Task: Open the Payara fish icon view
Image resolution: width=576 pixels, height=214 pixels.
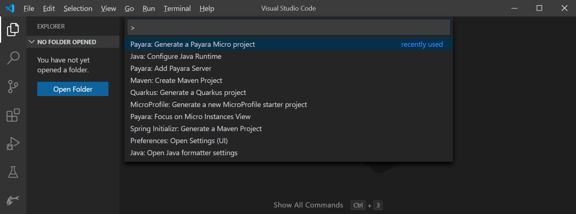Action: pyautogui.click(x=13, y=200)
